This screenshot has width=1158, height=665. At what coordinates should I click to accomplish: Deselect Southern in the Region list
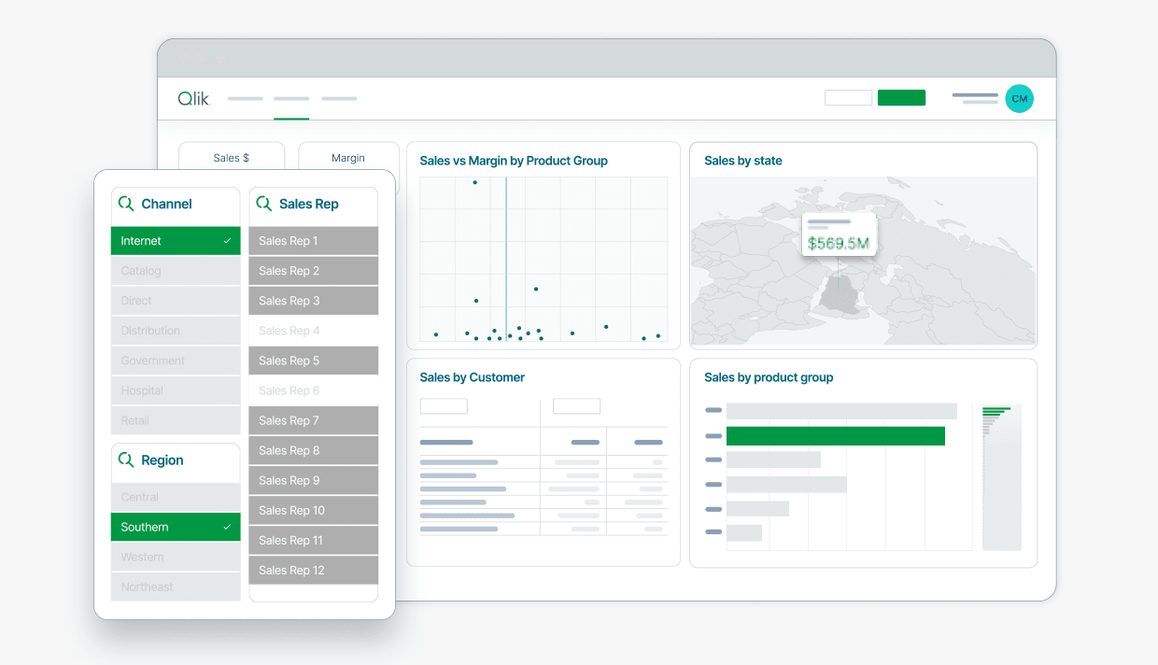(175, 527)
